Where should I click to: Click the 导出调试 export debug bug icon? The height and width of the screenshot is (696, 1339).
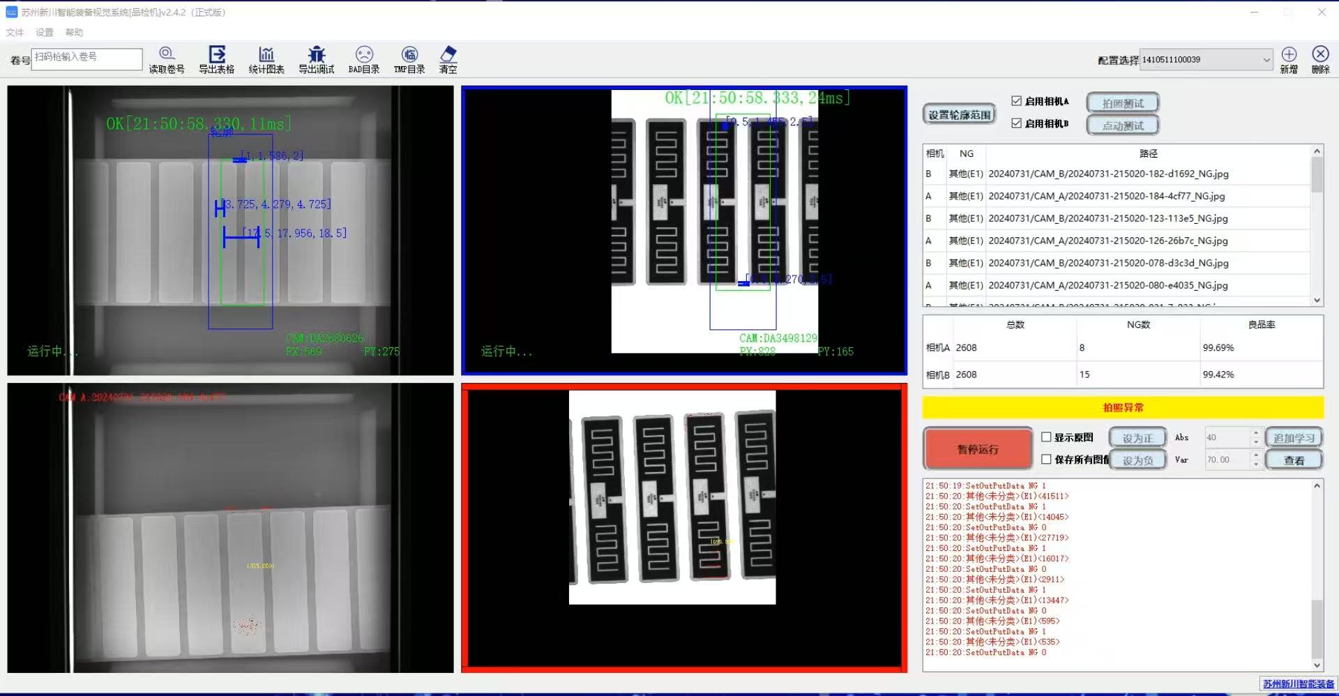click(x=317, y=54)
